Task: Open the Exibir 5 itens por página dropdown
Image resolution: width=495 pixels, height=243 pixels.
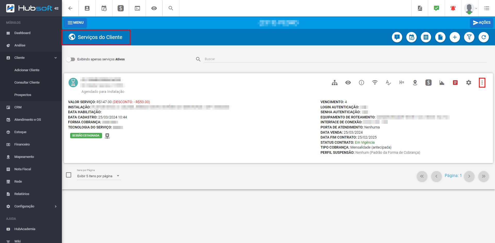Action: (x=99, y=176)
